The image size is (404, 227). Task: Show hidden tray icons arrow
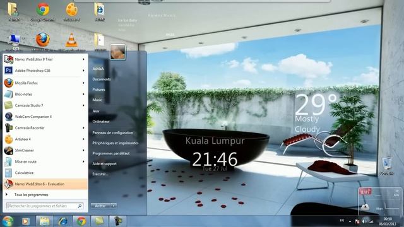pos(350,221)
